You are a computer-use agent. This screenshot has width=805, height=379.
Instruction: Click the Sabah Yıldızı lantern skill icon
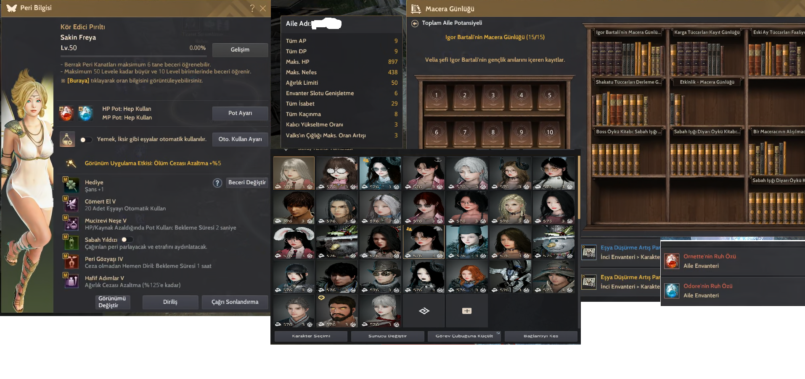tap(71, 243)
